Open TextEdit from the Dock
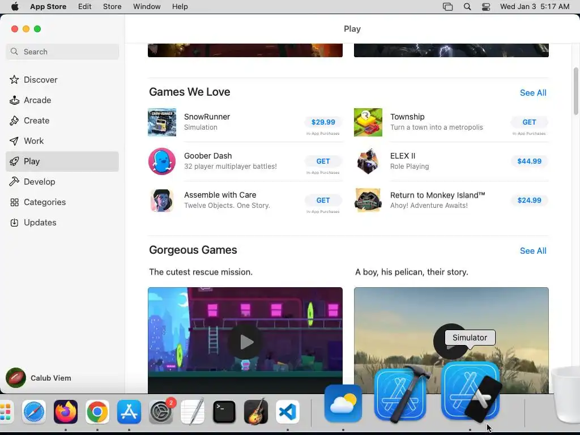Viewport: 580px width, 435px height. pos(193,412)
